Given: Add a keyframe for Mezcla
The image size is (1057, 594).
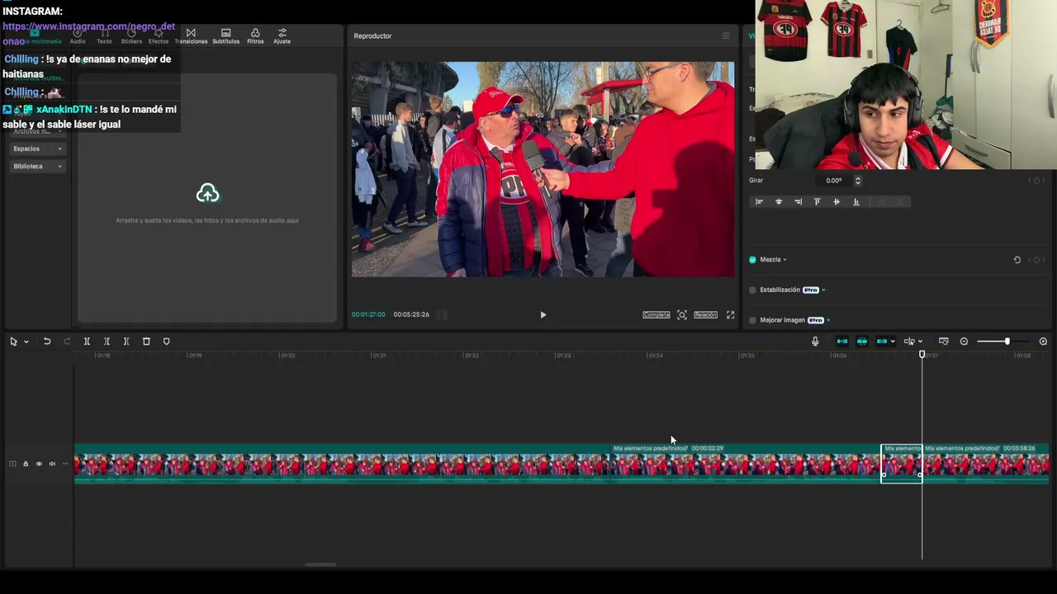Looking at the screenshot, I should (1036, 260).
